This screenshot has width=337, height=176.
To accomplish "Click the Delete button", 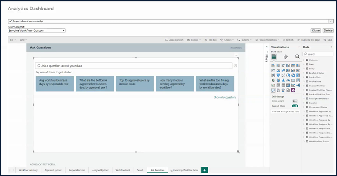I will (x=328, y=30).
